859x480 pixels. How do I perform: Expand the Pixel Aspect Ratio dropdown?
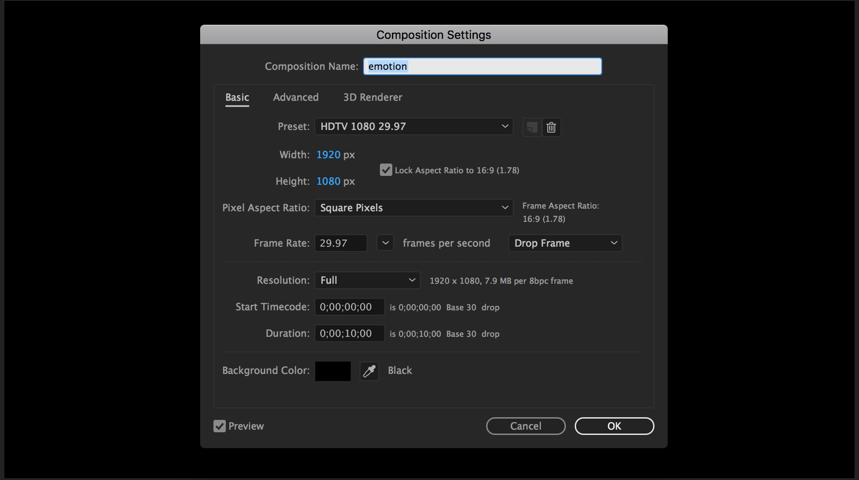(x=414, y=208)
